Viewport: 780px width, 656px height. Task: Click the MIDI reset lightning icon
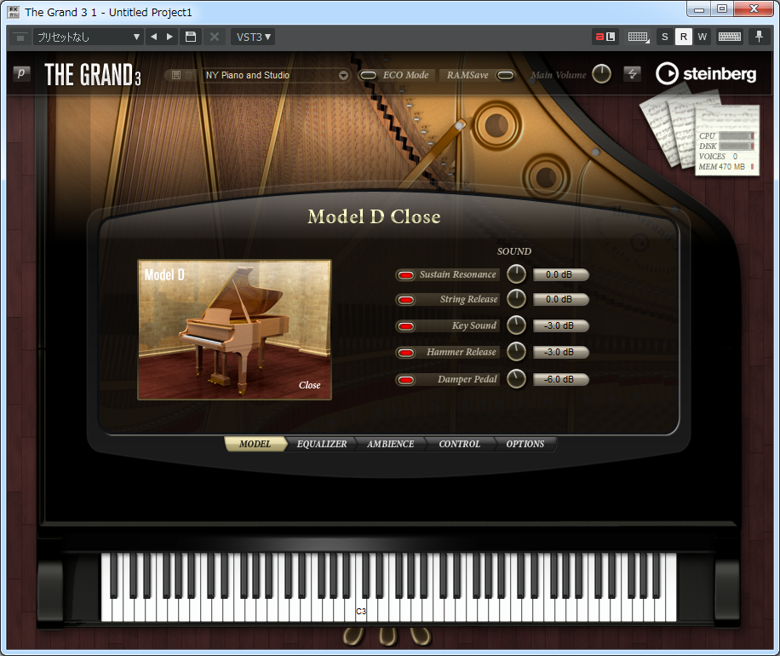632,73
